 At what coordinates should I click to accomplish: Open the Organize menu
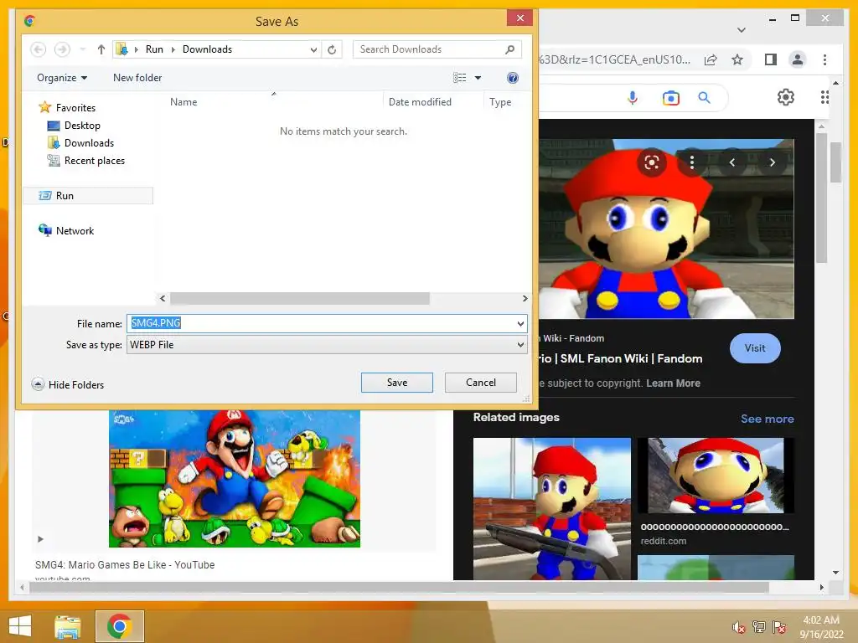(62, 78)
